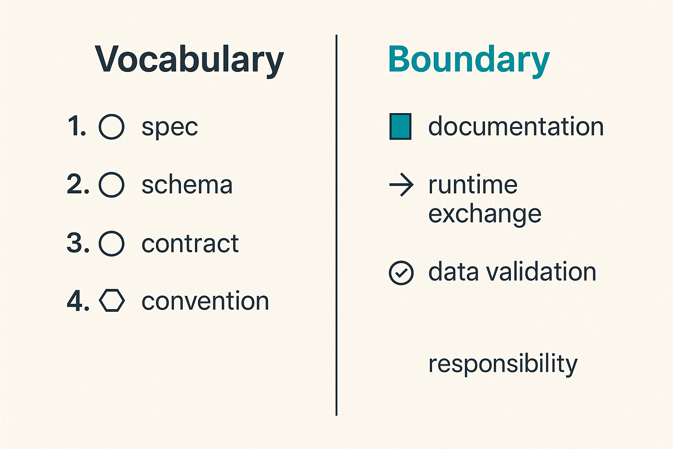Click the responsibility label
Screen dimensions: 673x449
click(x=503, y=364)
